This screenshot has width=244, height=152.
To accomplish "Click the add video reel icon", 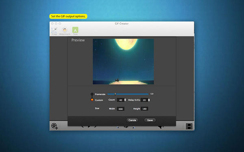I will coord(54,126).
